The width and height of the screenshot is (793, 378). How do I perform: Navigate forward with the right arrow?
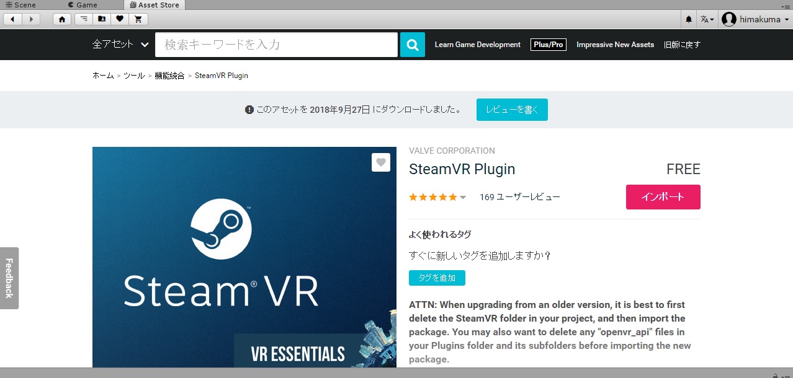click(x=30, y=19)
